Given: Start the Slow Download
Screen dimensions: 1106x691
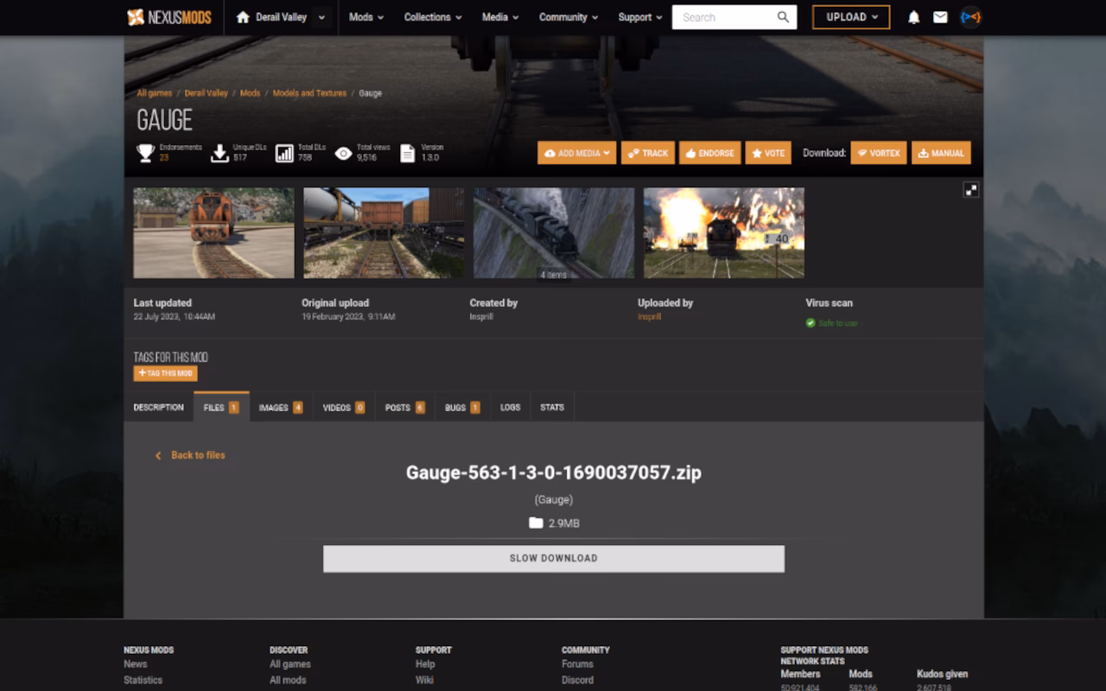Looking at the screenshot, I should coord(554,559).
